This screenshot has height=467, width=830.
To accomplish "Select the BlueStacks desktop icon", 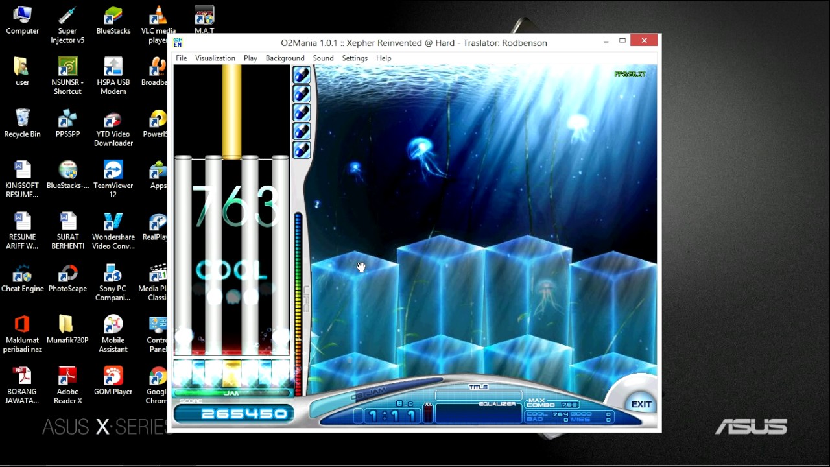I will click(113, 20).
